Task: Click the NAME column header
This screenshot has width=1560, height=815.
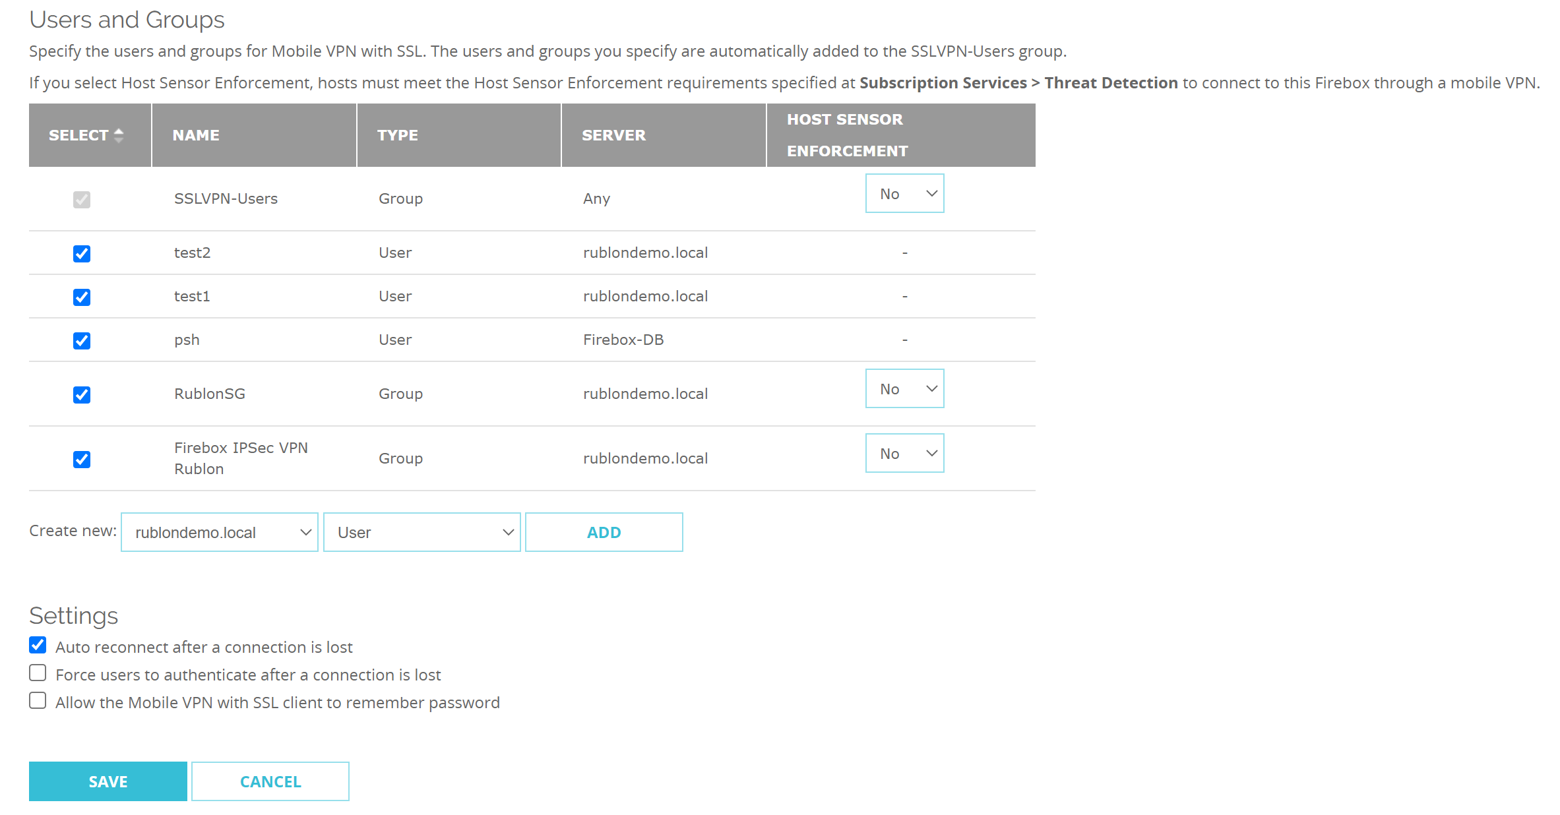Action: [196, 135]
